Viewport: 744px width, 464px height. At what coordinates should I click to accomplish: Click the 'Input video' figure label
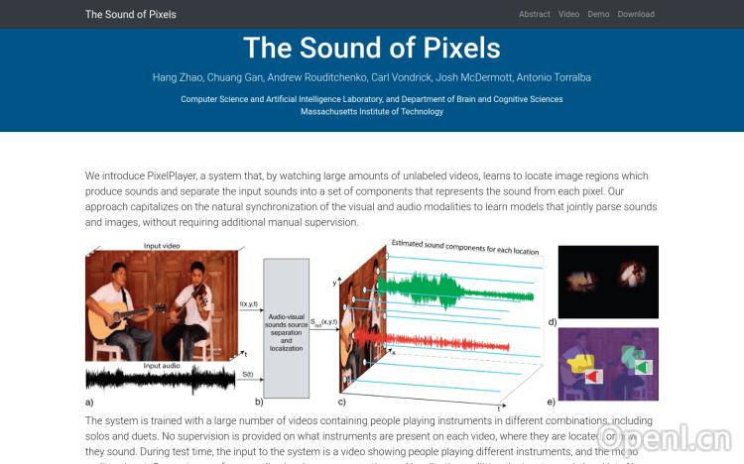click(x=162, y=246)
